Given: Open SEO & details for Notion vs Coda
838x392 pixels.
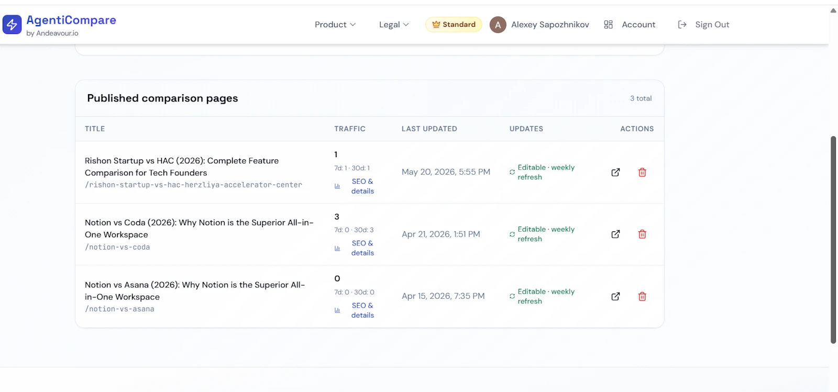Looking at the screenshot, I should 362,248.
